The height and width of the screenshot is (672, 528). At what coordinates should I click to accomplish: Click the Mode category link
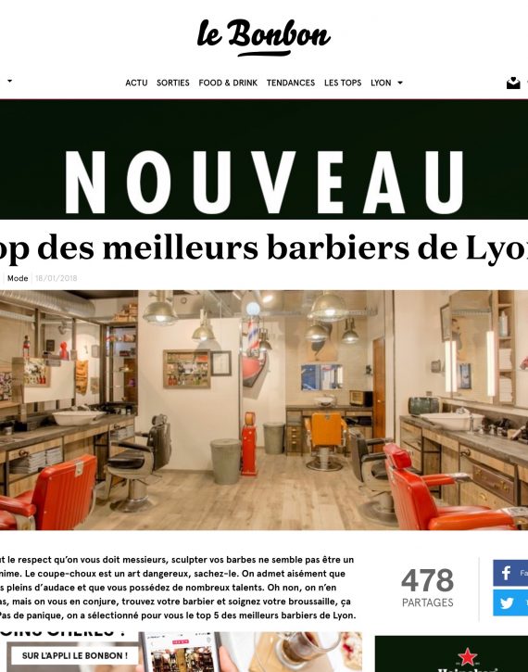click(x=18, y=278)
